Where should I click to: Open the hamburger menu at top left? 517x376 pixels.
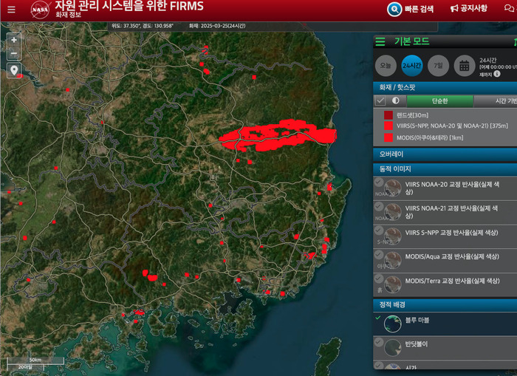coord(12,10)
